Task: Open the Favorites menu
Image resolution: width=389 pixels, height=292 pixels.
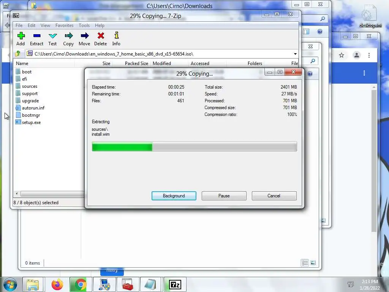Action: coord(64,25)
